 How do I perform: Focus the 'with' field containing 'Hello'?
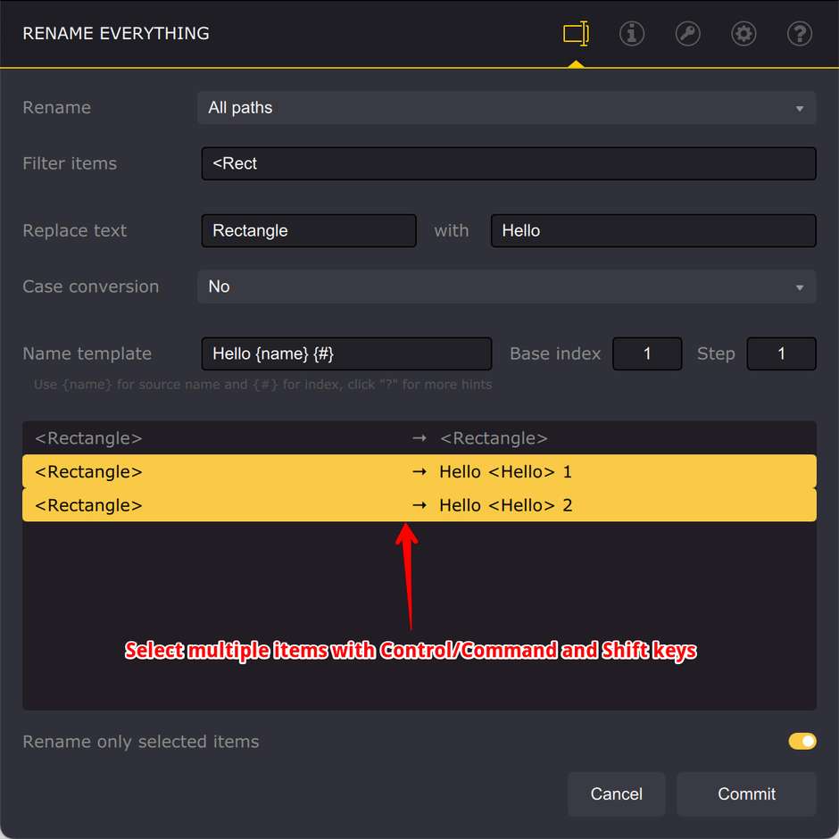click(x=653, y=230)
